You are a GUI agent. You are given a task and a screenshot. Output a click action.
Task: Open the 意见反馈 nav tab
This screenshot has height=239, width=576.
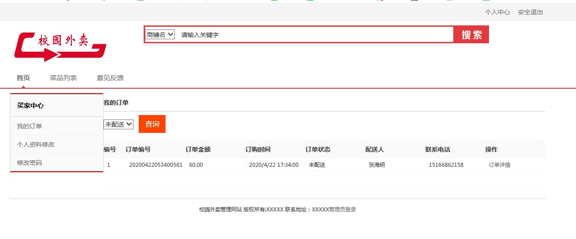[110, 78]
